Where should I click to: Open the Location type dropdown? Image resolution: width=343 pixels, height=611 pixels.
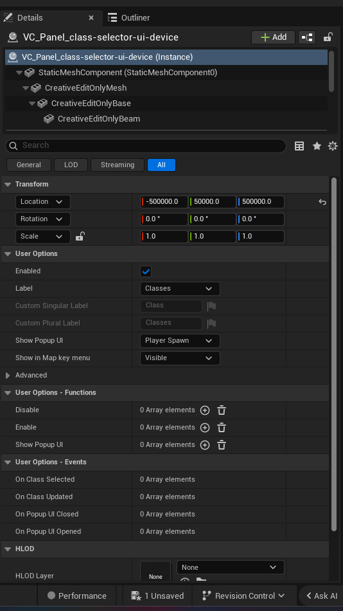click(43, 202)
